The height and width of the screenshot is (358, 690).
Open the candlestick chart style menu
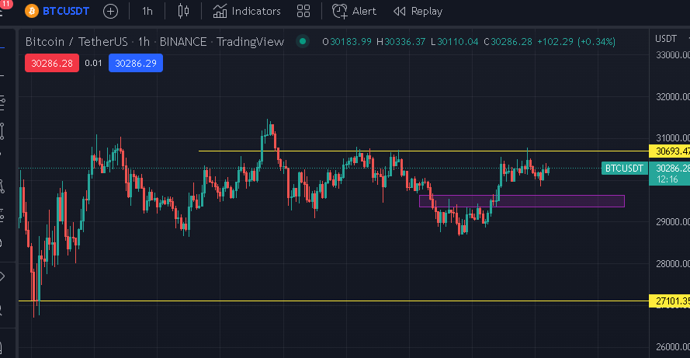(183, 11)
